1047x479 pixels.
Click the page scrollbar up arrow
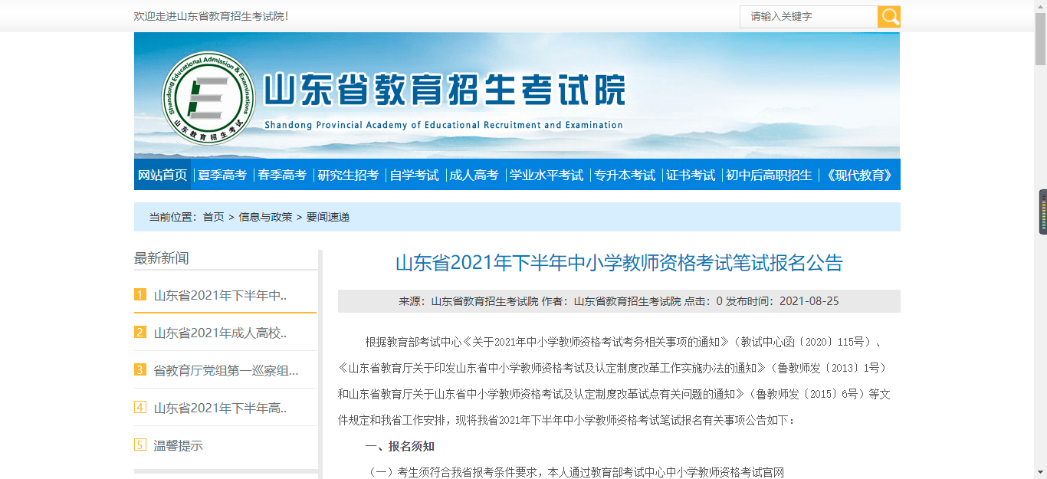pos(1041,6)
